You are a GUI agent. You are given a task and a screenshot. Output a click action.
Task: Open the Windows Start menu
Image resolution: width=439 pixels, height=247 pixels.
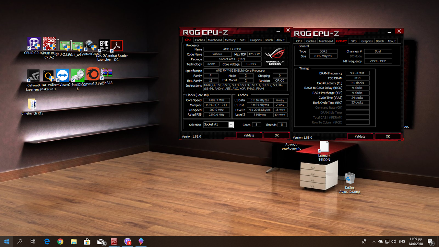(7, 242)
